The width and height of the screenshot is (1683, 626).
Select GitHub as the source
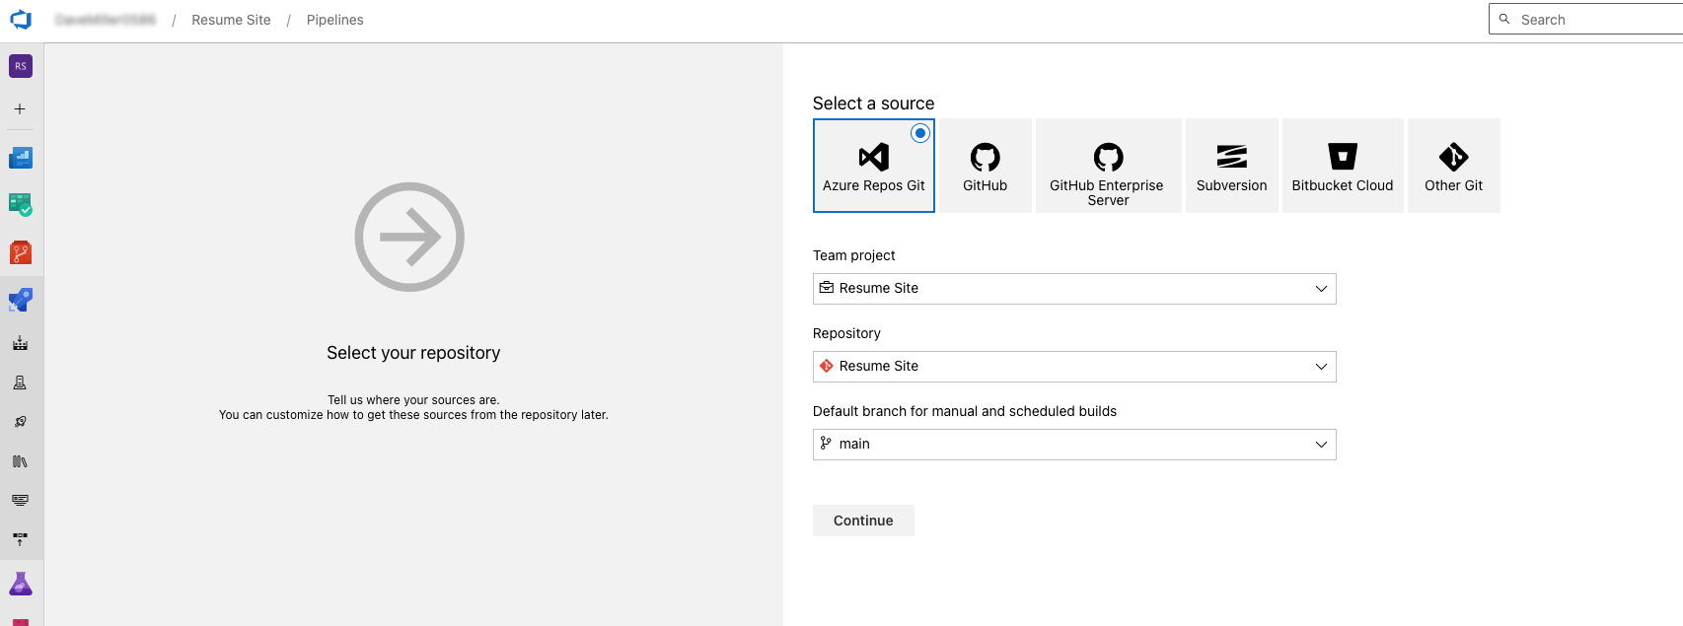[x=985, y=166]
